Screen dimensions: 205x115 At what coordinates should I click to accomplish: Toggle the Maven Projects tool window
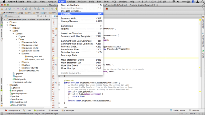203,40
